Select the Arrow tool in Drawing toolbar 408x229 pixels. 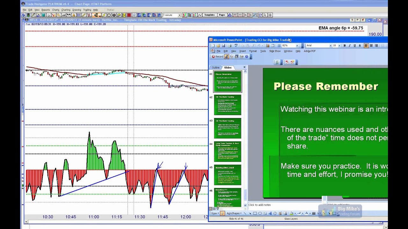[250, 213]
